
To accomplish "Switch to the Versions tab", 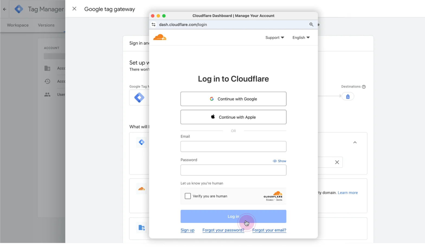I will tap(46, 25).
